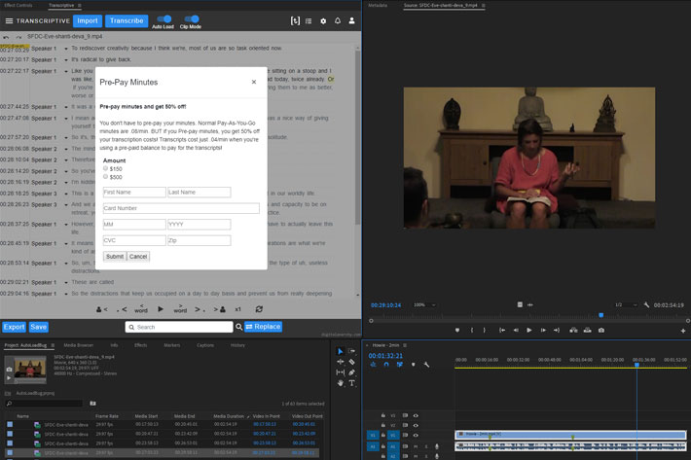Open speaker dropdown at 00:27:03:29
Viewport: 691px width, 460px height.
pos(66,49)
